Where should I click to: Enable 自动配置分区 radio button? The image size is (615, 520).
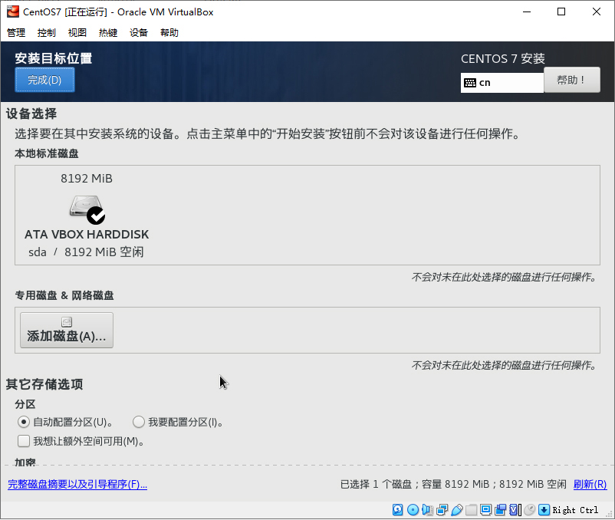23,422
